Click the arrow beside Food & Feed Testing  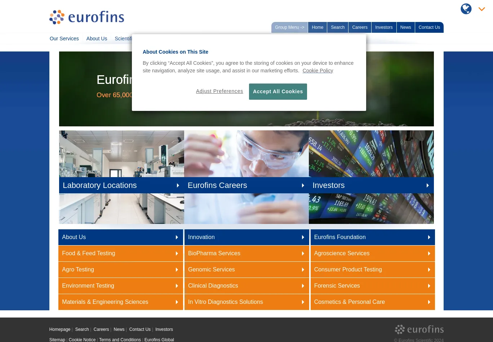tap(177, 253)
